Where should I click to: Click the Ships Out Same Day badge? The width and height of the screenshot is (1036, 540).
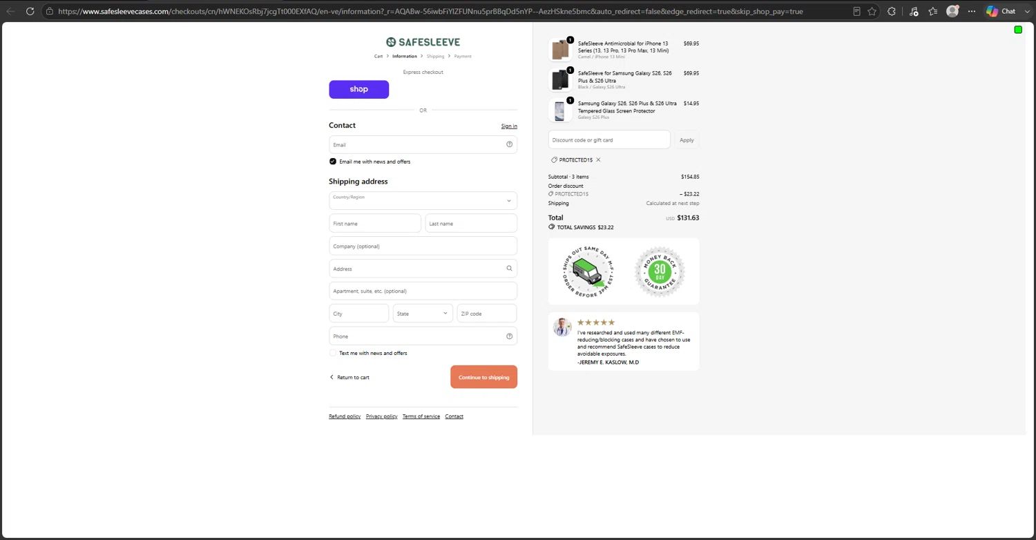point(588,271)
